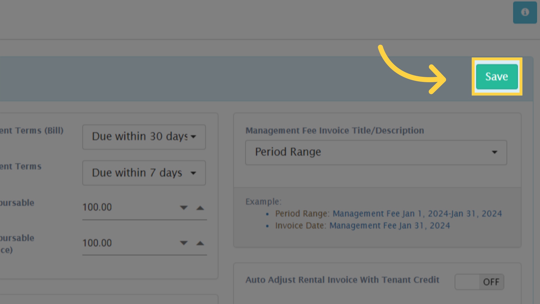Click the OFF label on the tenant credit switch
The width and height of the screenshot is (540, 304).
491,282
